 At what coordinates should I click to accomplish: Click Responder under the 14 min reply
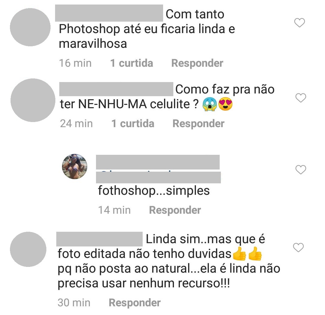pos(175,210)
